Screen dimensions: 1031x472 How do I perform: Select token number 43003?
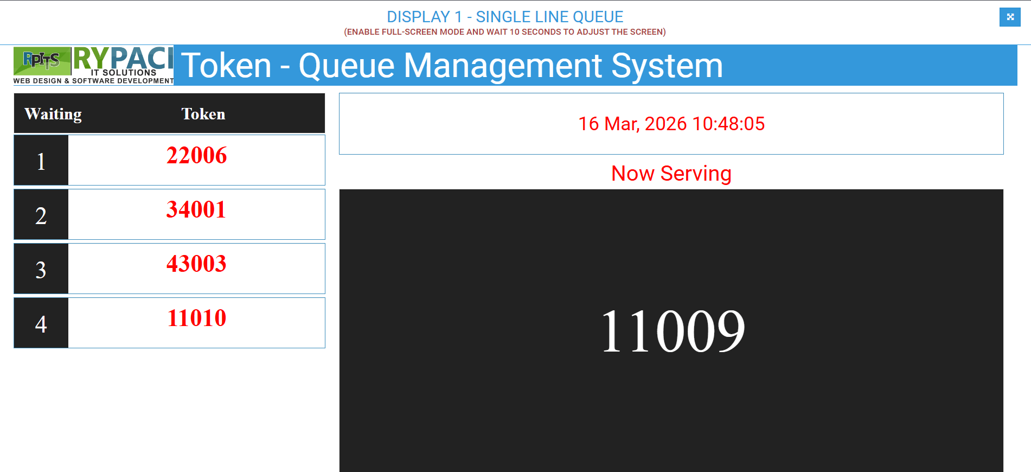click(196, 264)
